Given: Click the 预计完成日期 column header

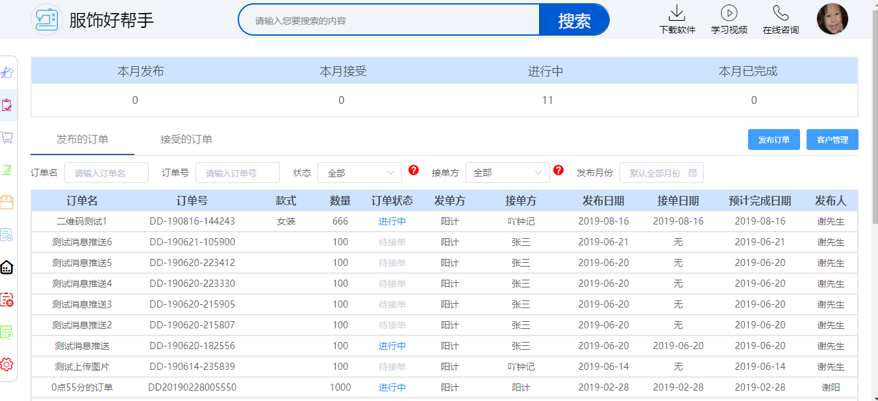Looking at the screenshot, I should (x=760, y=200).
